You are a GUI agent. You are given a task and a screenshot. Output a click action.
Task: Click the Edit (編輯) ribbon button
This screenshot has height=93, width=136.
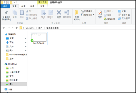coord(108,15)
